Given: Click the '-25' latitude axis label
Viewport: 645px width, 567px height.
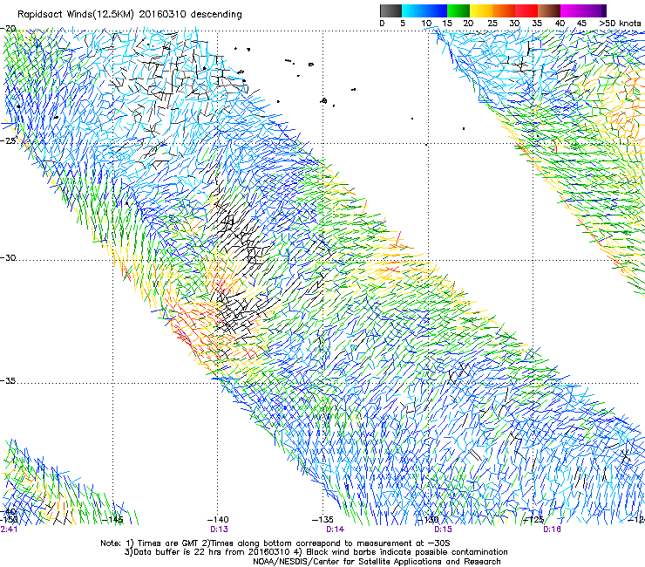Looking at the screenshot, I should [8, 140].
